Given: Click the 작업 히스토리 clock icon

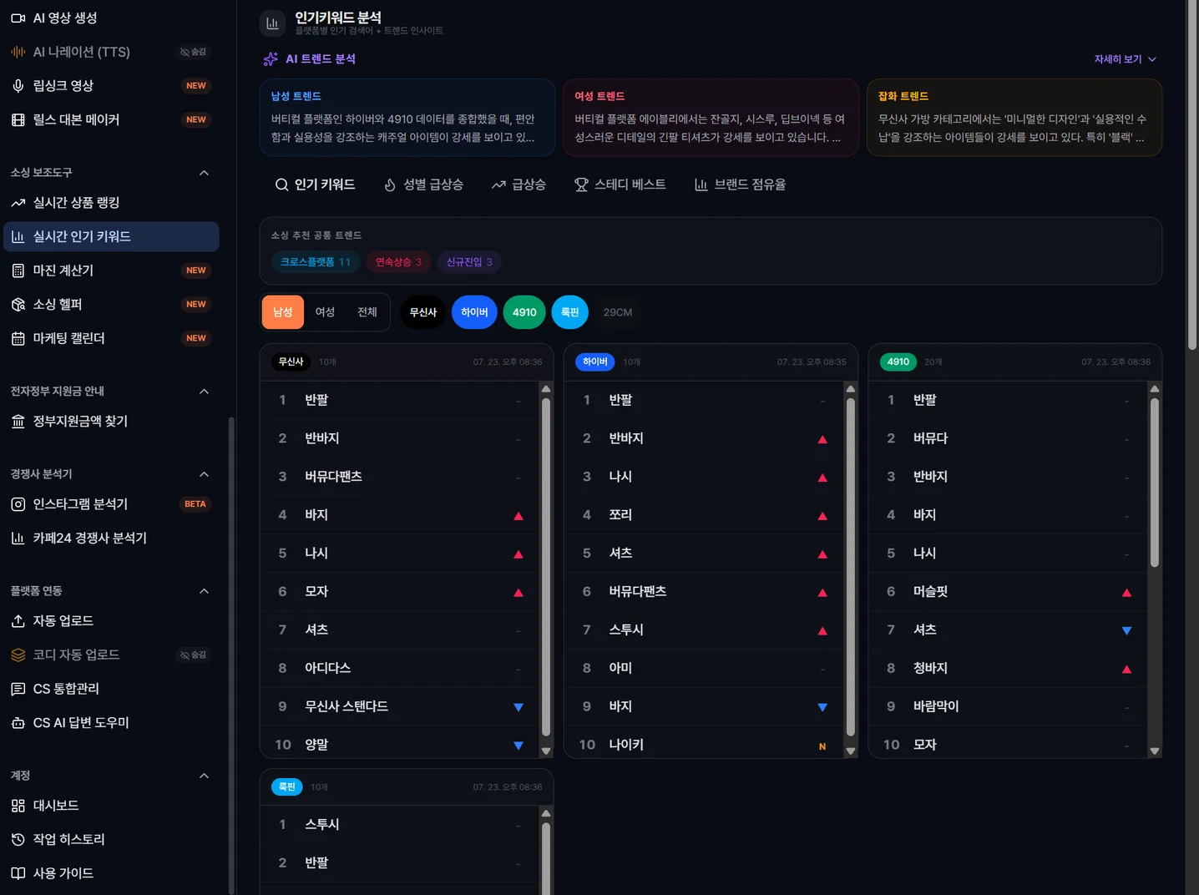Looking at the screenshot, I should tap(18, 840).
